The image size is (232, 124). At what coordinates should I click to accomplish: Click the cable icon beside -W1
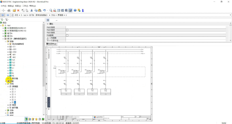pos(11,54)
